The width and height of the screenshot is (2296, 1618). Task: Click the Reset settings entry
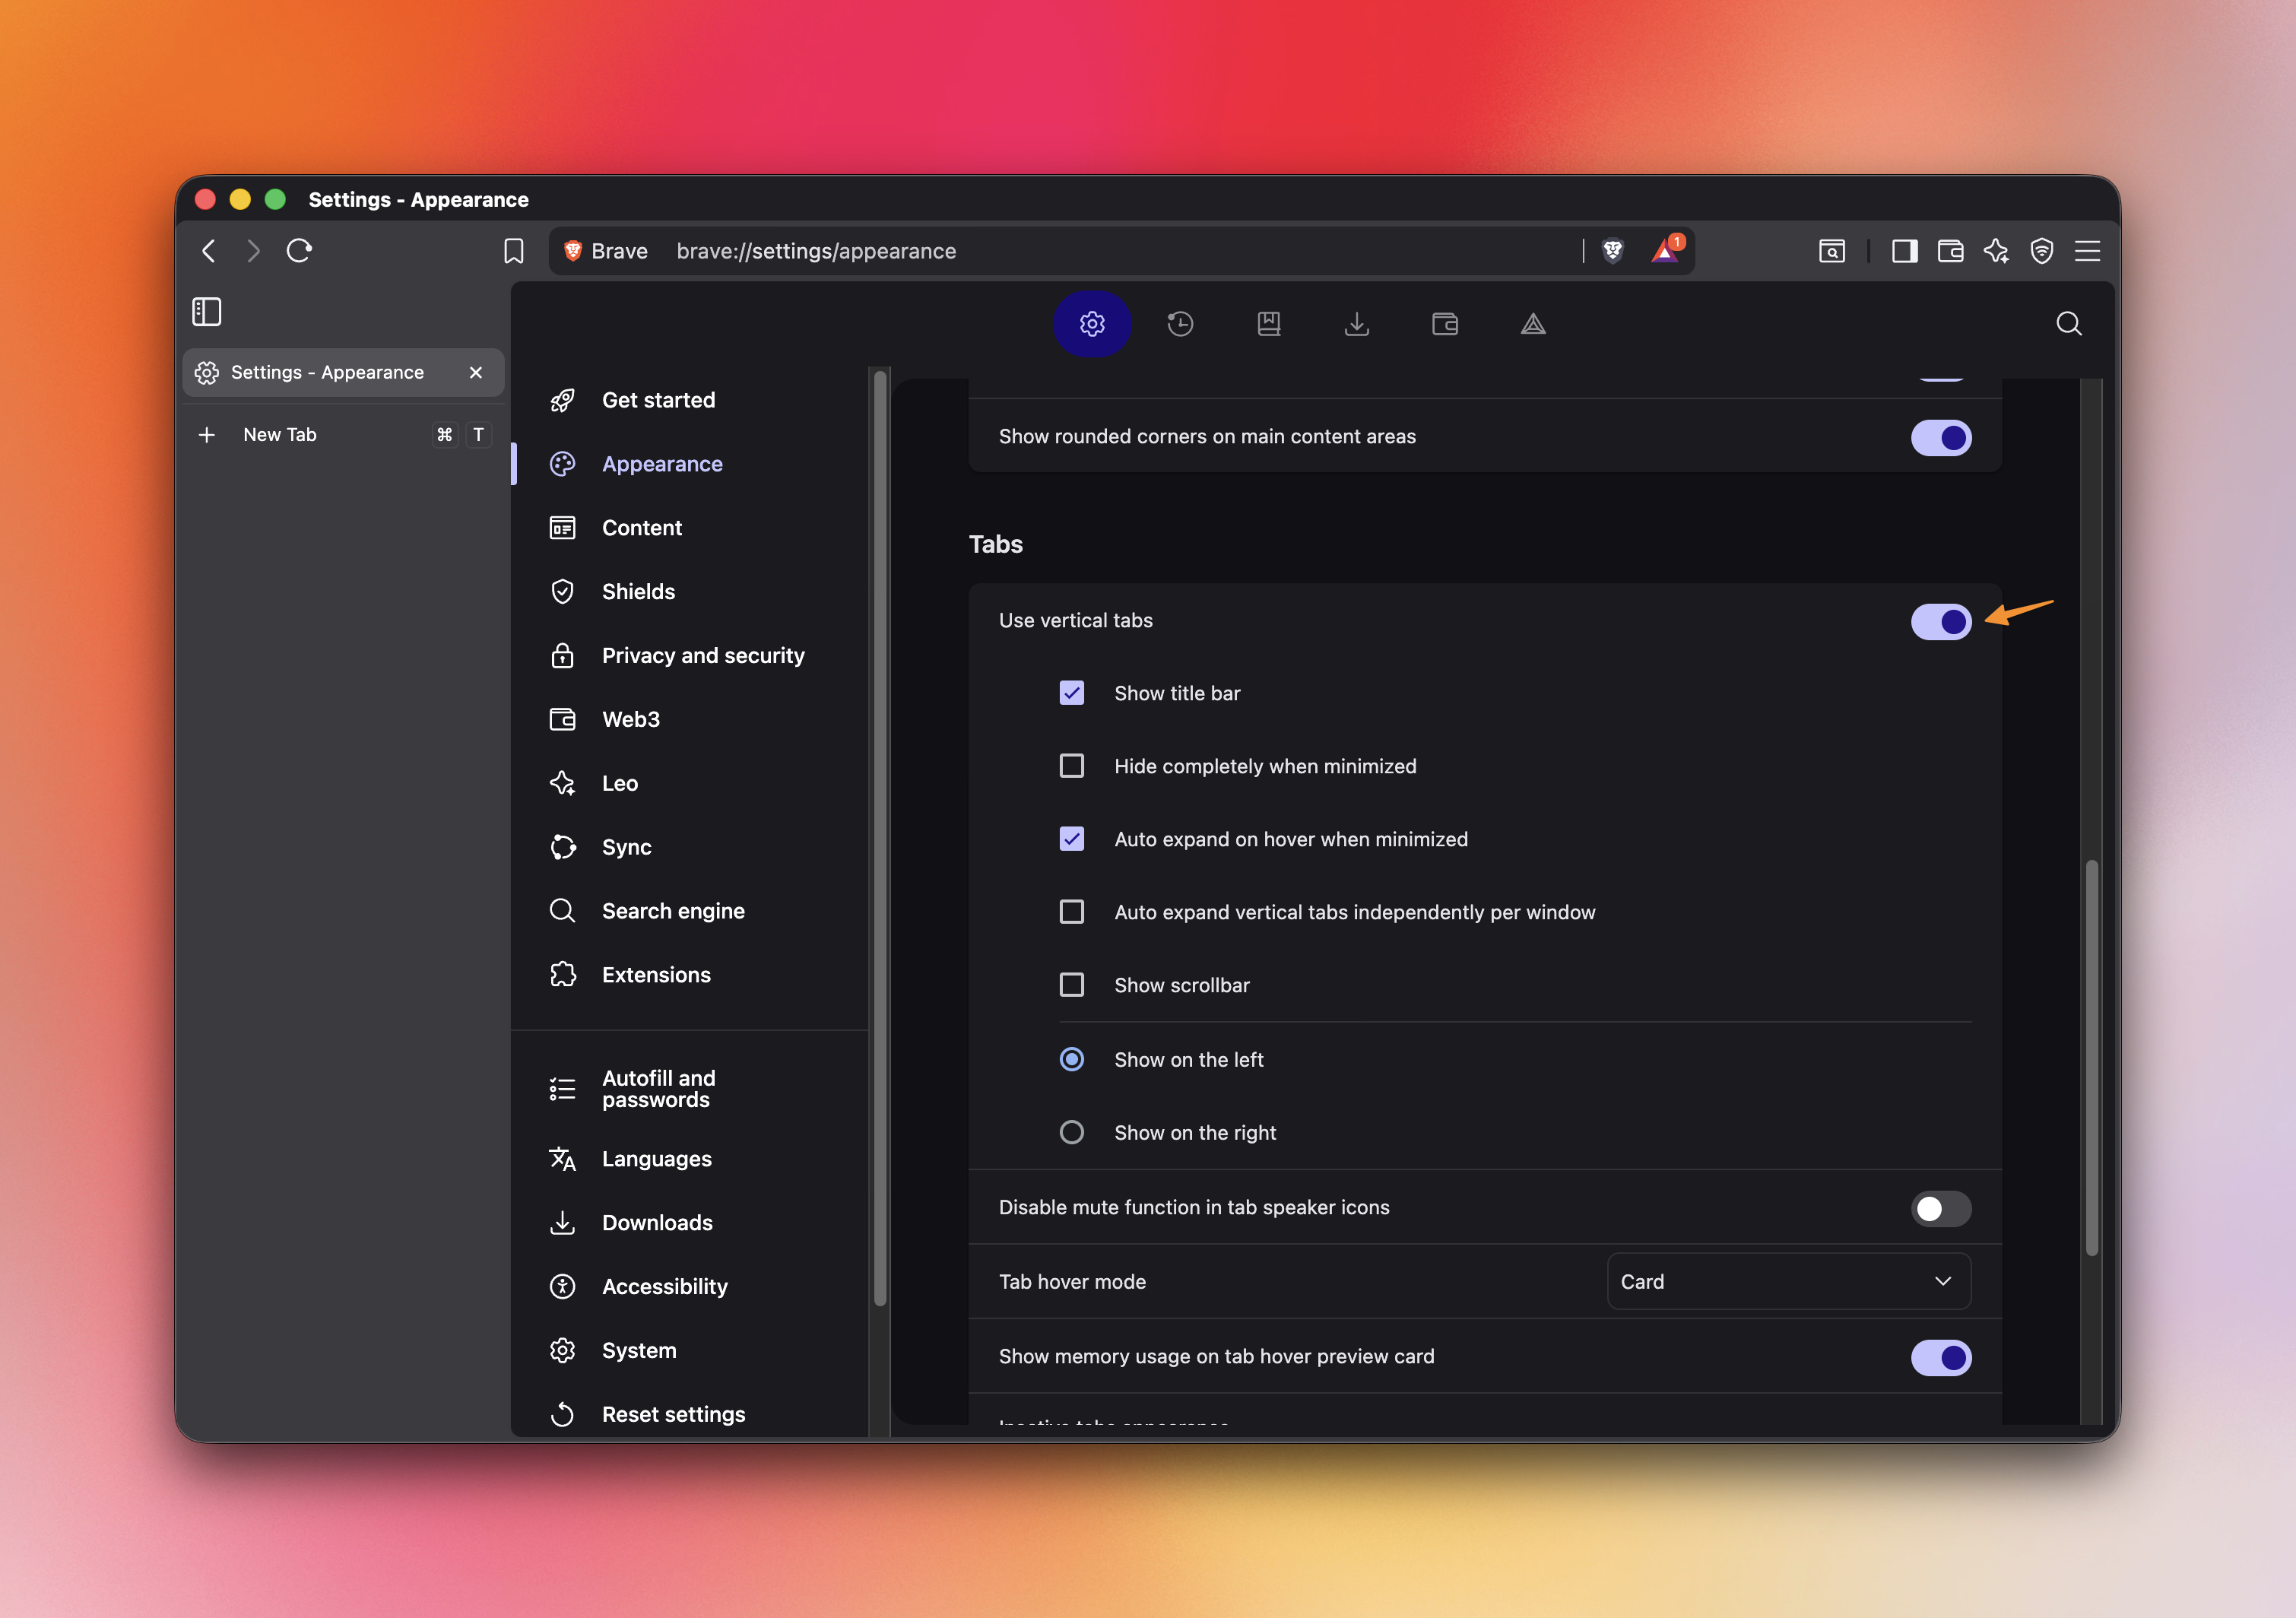coord(673,1413)
